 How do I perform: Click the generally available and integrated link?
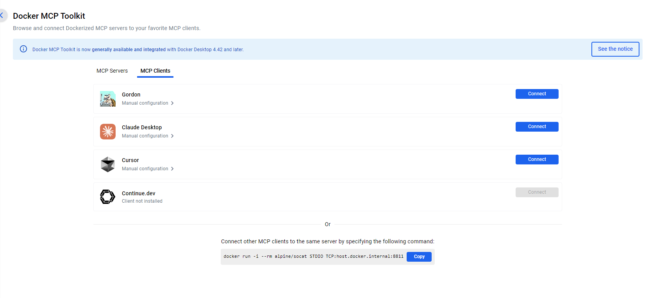coord(129,50)
